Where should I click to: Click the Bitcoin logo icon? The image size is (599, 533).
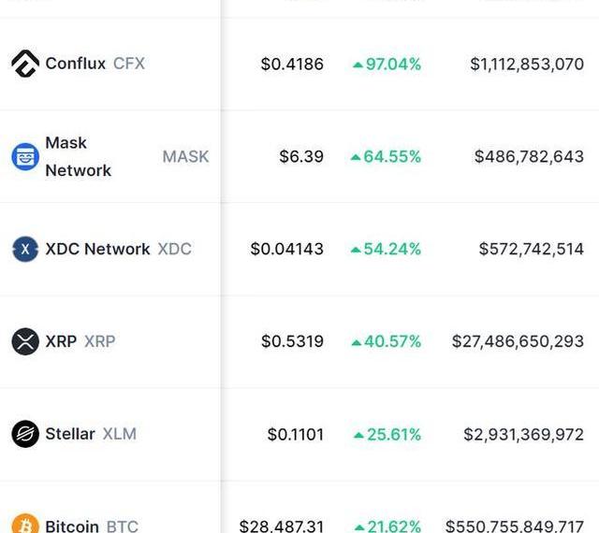pyautogui.click(x=25, y=525)
